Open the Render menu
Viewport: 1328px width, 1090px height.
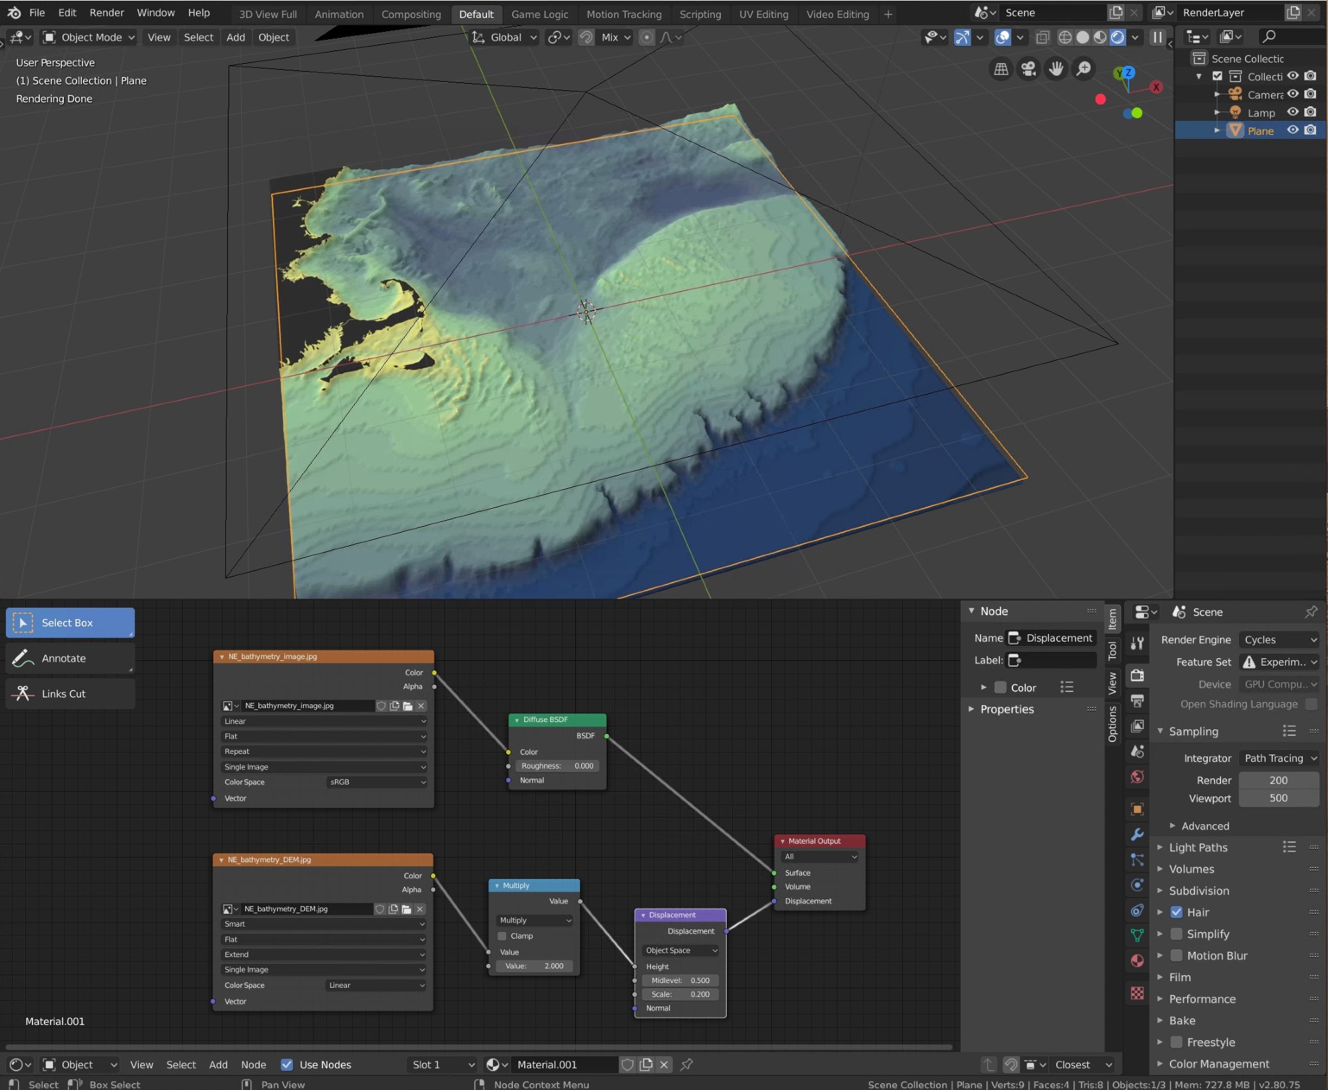[x=106, y=13]
